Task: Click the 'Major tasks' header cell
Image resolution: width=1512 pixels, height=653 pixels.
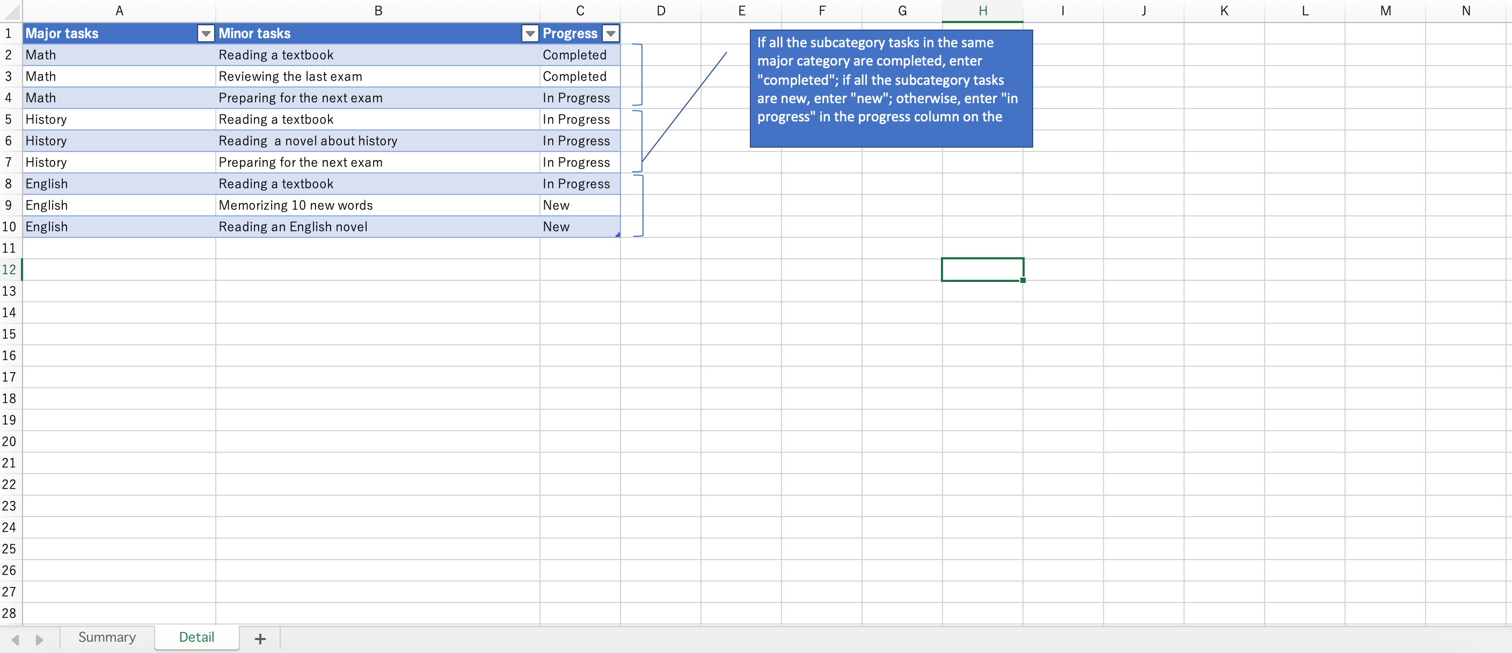Action: coord(119,33)
